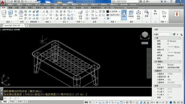Screen dimensions: 185x104
Task: Click the Smooth Object (平滑物件) tool
Action: click(21, 15)
